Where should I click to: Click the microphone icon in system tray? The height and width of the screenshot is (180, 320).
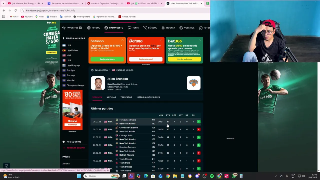pyautogui.click(x=287, y=176)
